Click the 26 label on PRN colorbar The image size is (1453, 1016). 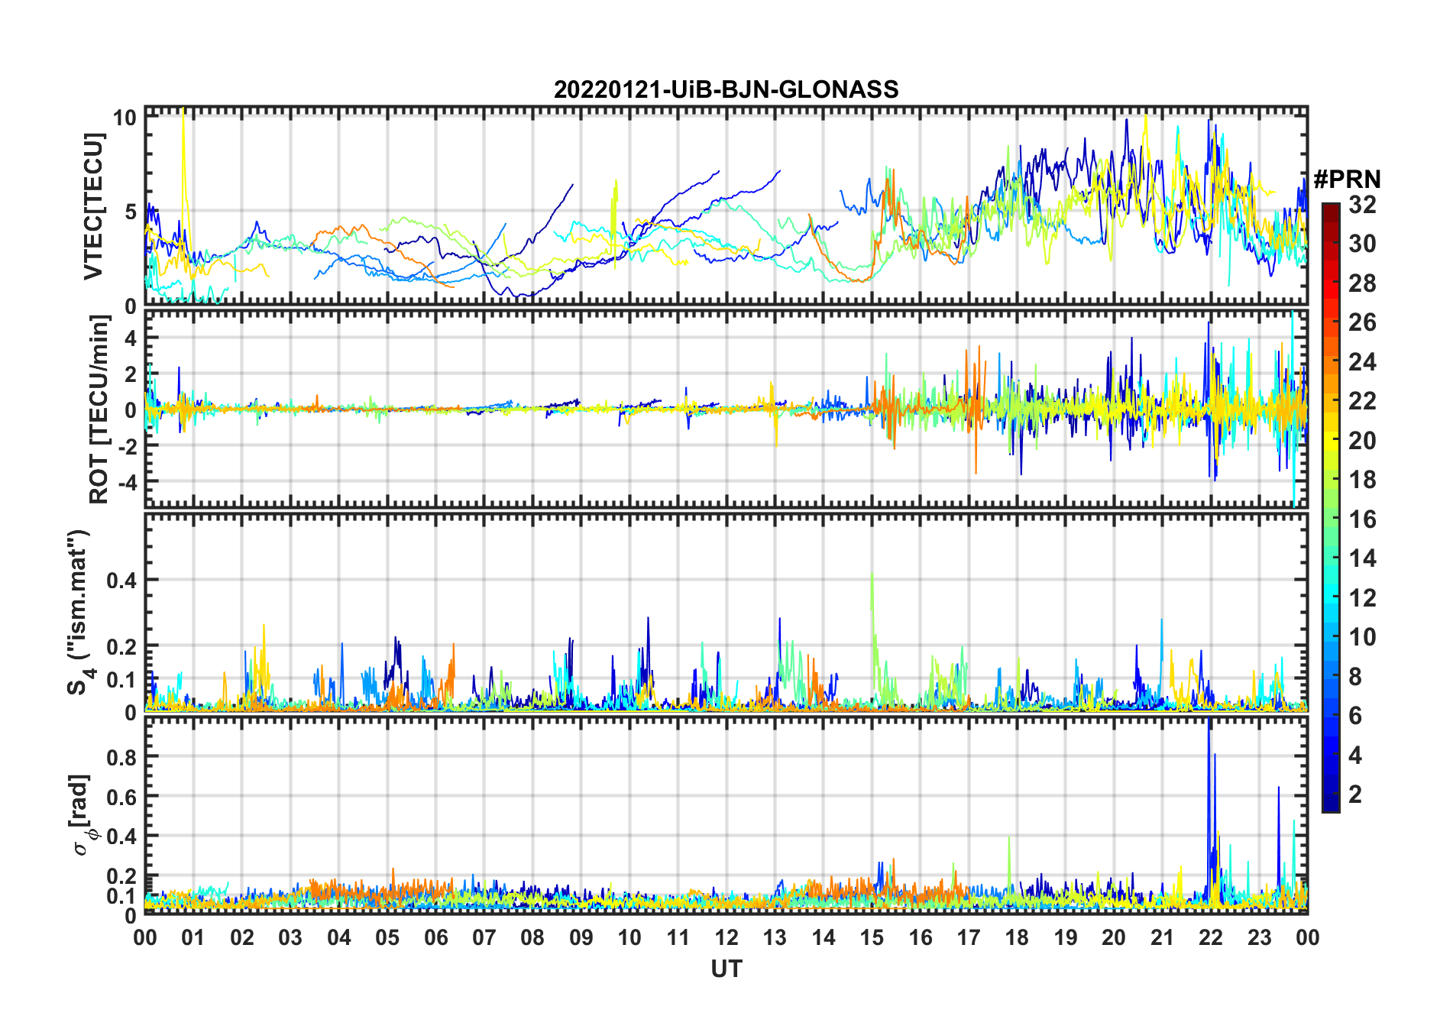point(1362,322)
